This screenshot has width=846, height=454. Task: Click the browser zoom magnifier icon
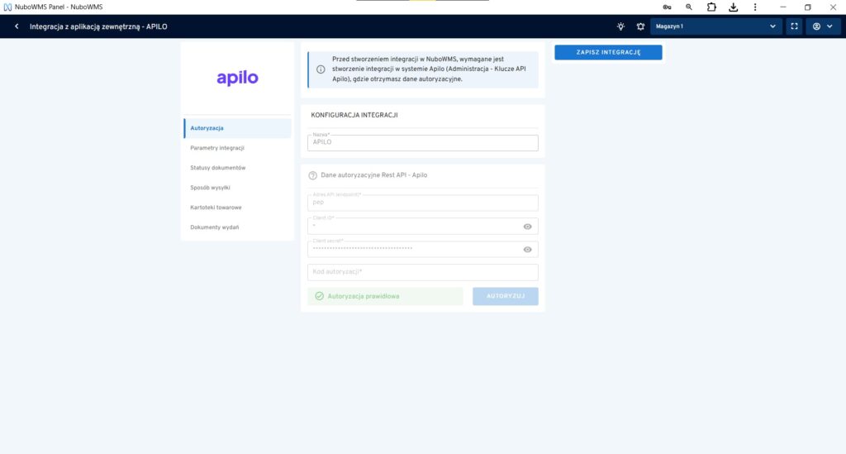click(x=689, y=7)
